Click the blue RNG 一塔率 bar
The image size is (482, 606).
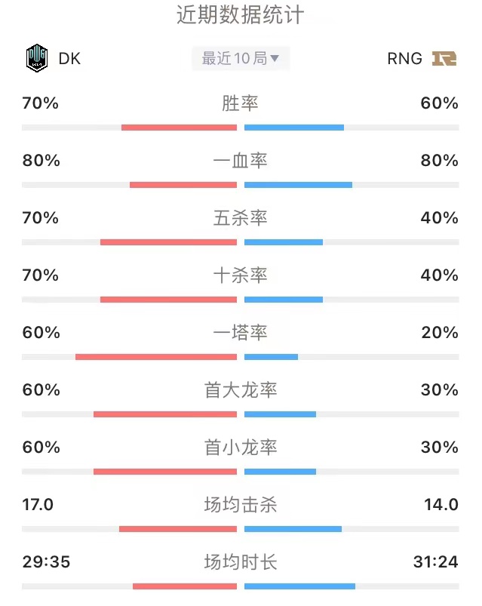tap(271, 357)
